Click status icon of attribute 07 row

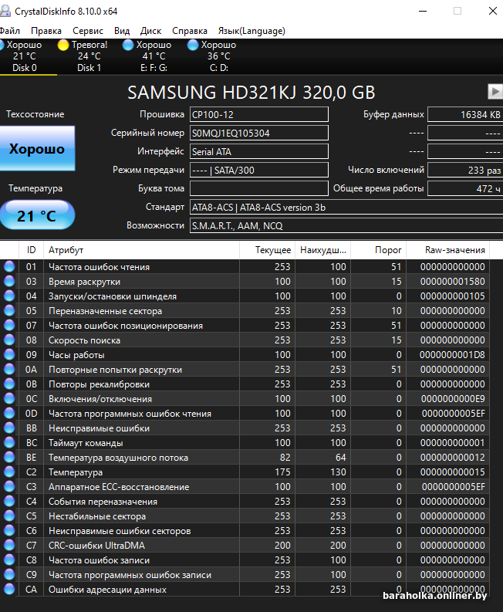pyautogui.click(x=9, y=325)
